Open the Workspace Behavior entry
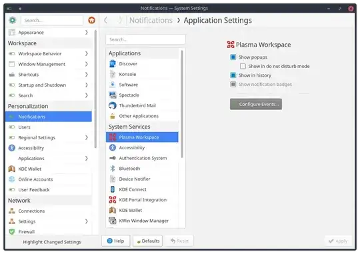This screenshot has width=360, height=254. tap(49, 53)
